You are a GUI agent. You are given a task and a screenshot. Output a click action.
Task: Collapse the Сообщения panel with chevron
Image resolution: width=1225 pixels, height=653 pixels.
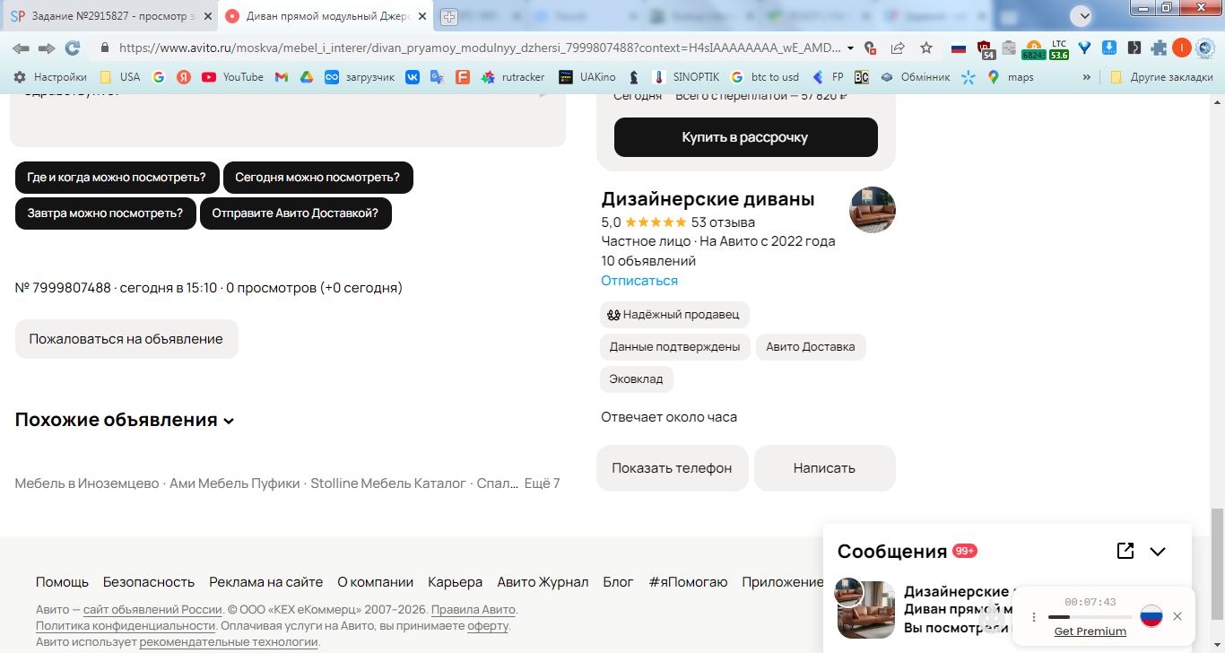click(1158, 552)
